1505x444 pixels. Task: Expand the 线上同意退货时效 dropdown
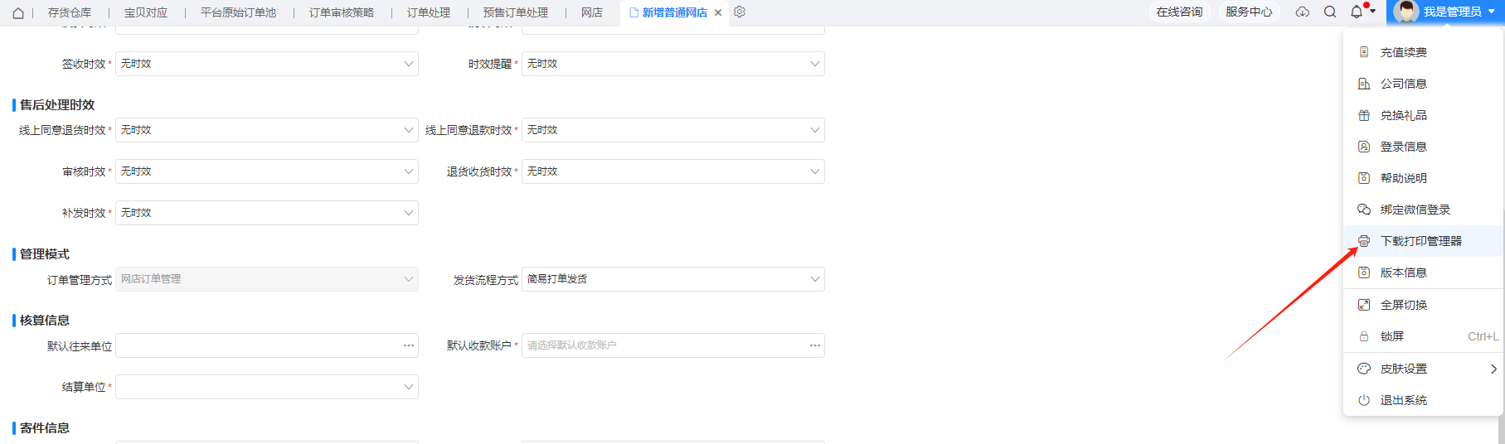[267, 130]
